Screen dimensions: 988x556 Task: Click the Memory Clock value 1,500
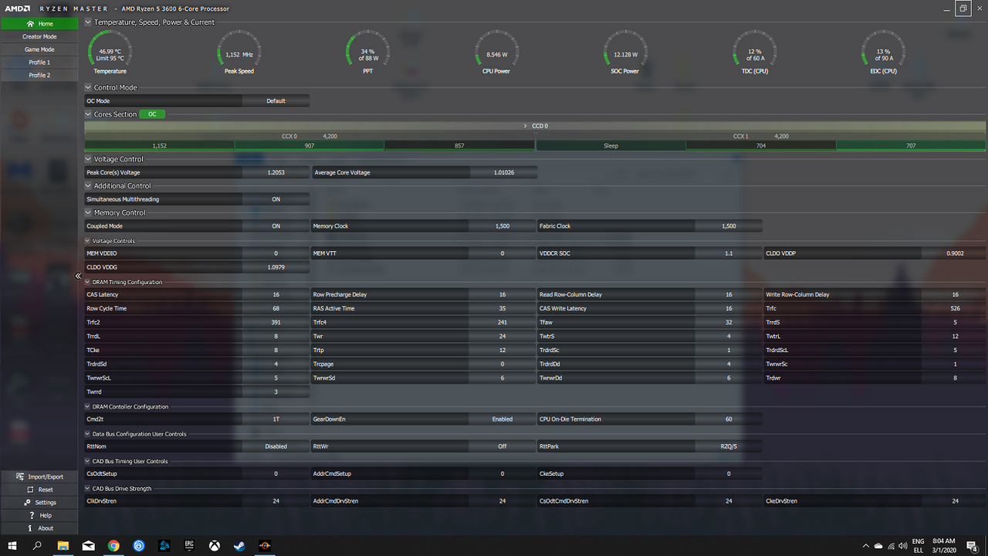tap(502, 226)
